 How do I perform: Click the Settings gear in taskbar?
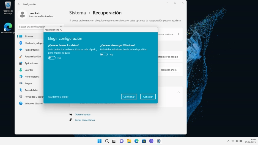(x=159, y=141)
